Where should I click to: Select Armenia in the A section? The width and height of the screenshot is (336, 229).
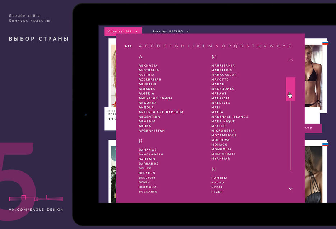147,122
